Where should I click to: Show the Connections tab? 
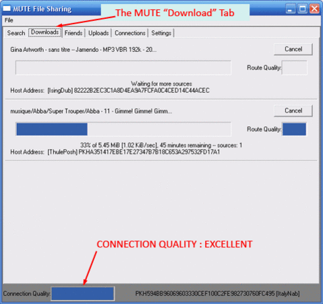(130, 33)
